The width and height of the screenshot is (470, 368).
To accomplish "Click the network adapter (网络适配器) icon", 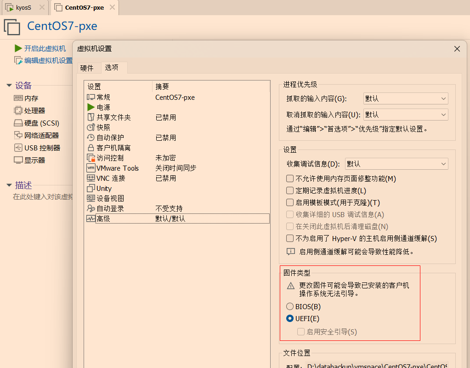I will [x=18, y=135].
